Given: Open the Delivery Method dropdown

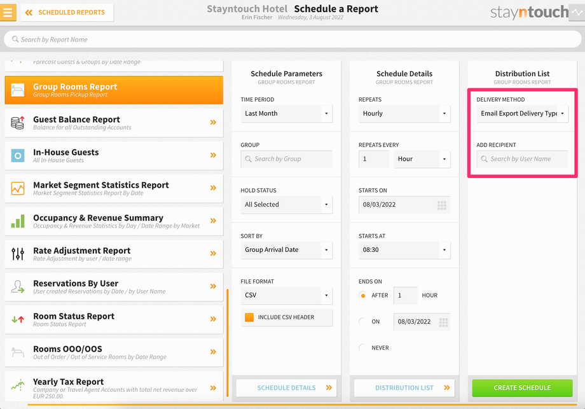Looking at the screenshot, I should [x=522, y=113].
